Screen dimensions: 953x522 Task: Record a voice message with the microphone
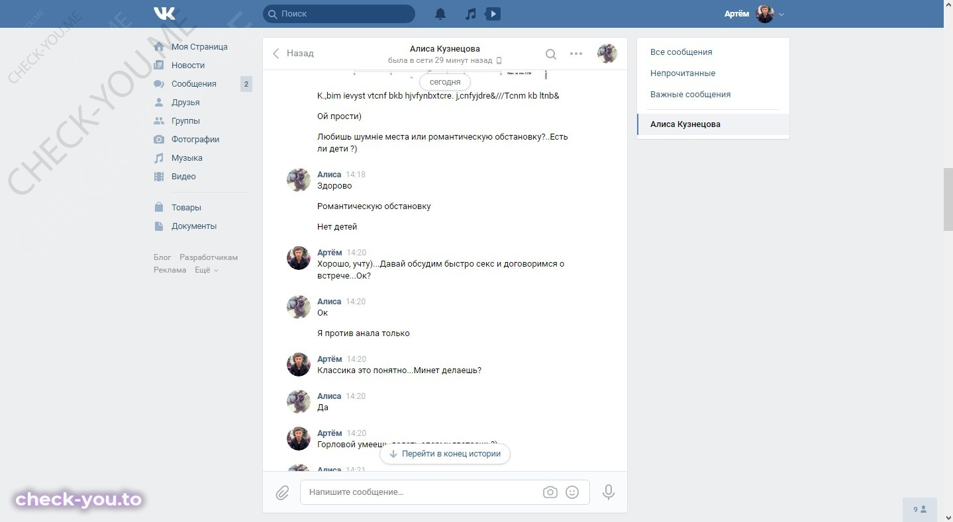pos(609,492)
